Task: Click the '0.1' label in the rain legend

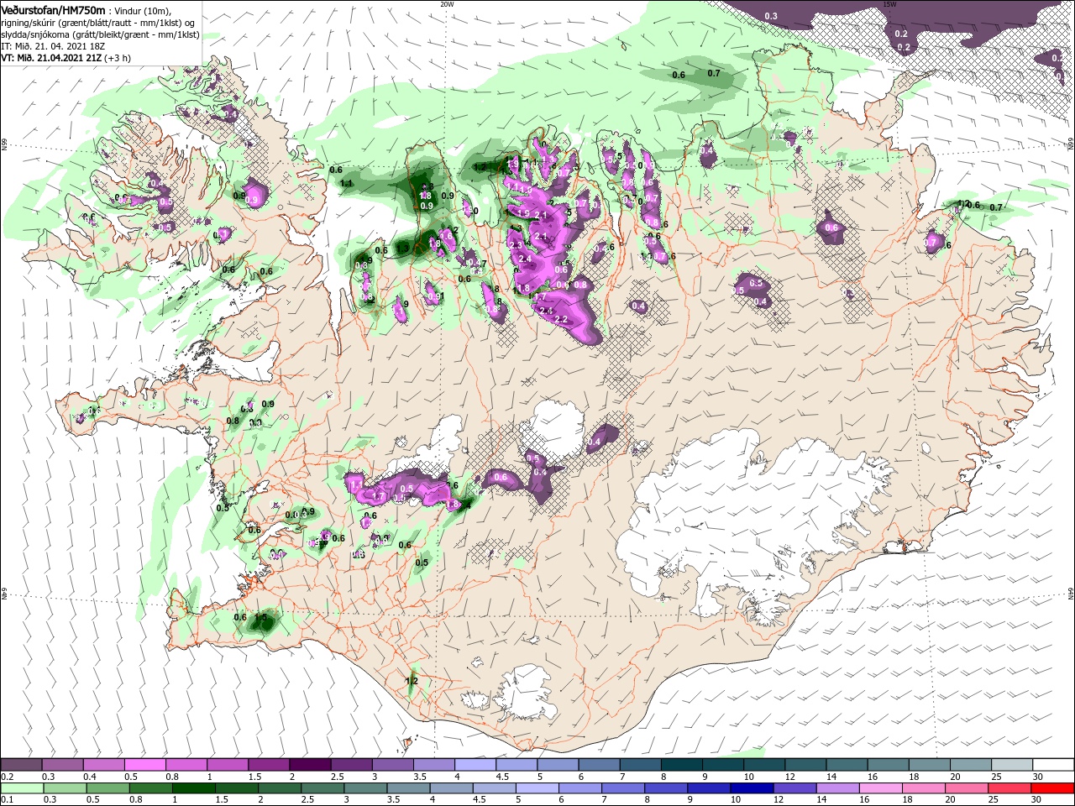Action: coord(7,800)
